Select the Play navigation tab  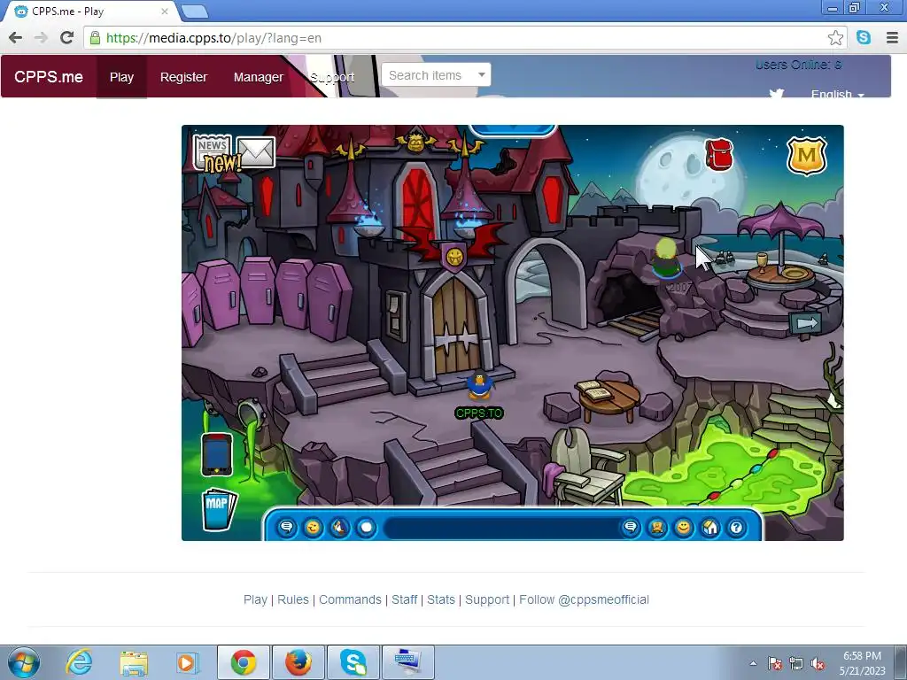tap(121, 77)
